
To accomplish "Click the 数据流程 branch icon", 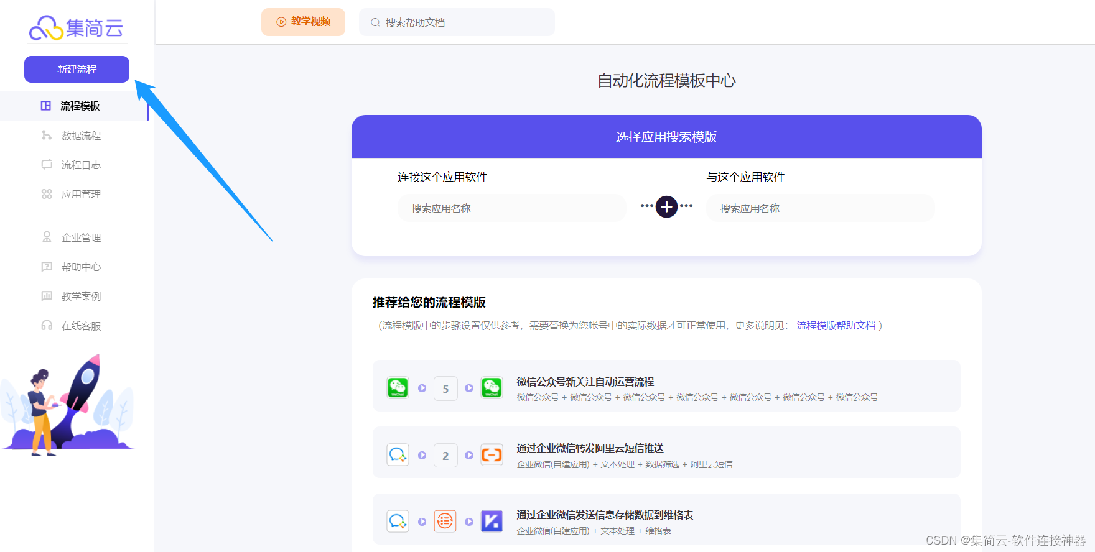I will click(47, 135).
